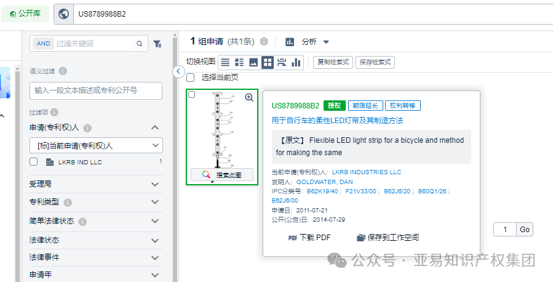Viewport: 553px width, 282px height.
Task: Expand the 法律状态 filter section
Action: pyautogui.click(x=155, y=240)
